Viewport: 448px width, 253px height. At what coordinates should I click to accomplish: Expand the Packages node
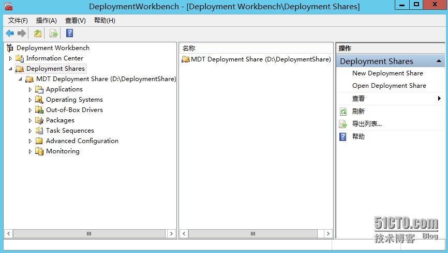point(30,120)
